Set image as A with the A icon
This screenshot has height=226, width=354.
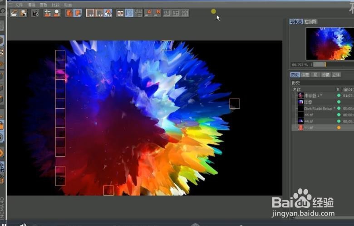[x=148, y=13]
